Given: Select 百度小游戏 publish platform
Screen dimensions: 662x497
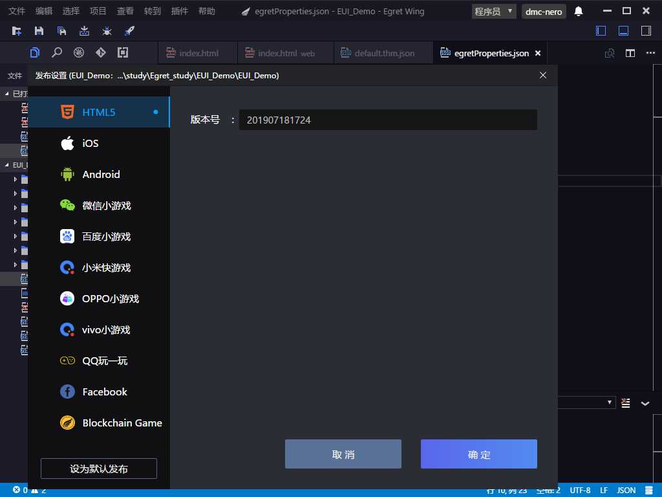Looking at the screenshot, I should pyautogui.click(x=99, y=236).
